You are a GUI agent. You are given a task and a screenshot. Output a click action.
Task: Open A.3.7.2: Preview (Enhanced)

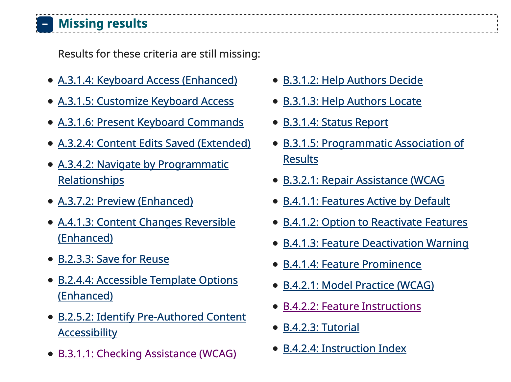126,201
